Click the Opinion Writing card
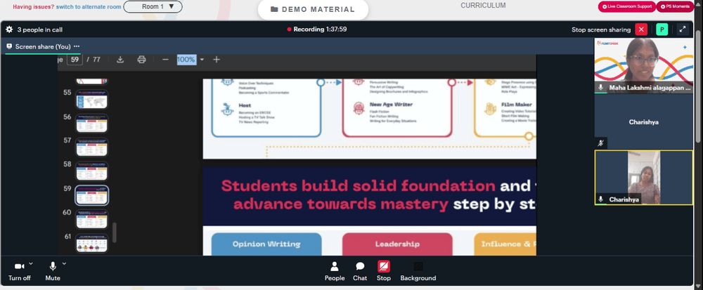This screenshot has height=290, width=703. pyautogui.click(x=266, y=244)
